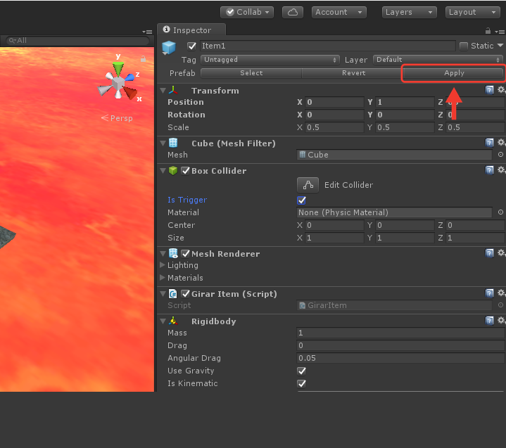Uncheck the Use Gravity checkbox
506x448 pixels.
[301, 371]
